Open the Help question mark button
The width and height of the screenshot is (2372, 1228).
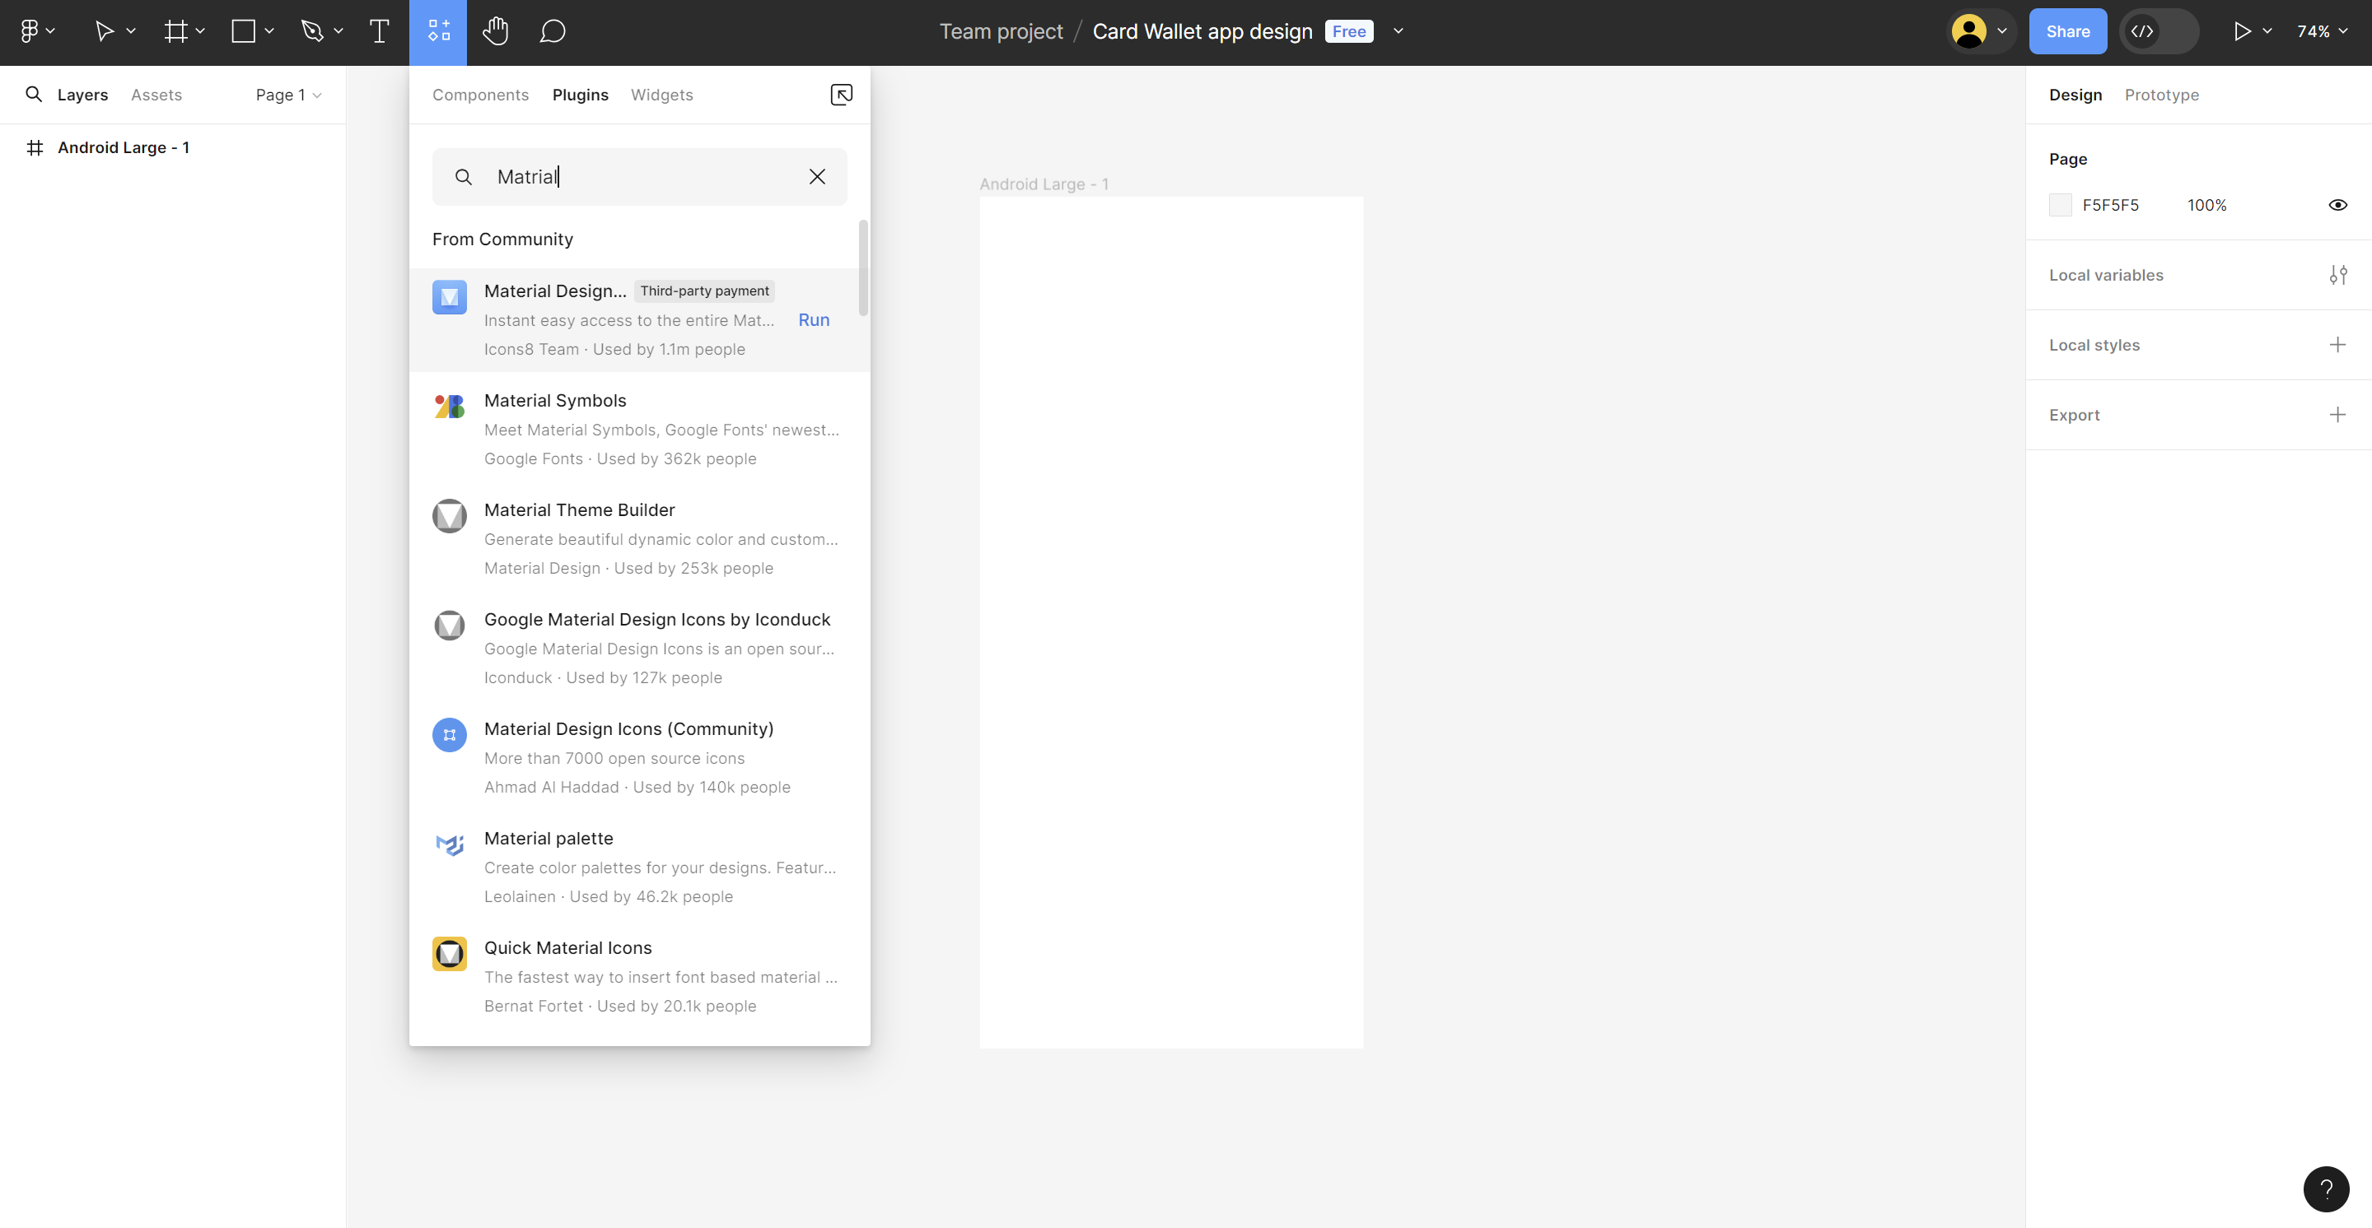click(2325, 1188)
